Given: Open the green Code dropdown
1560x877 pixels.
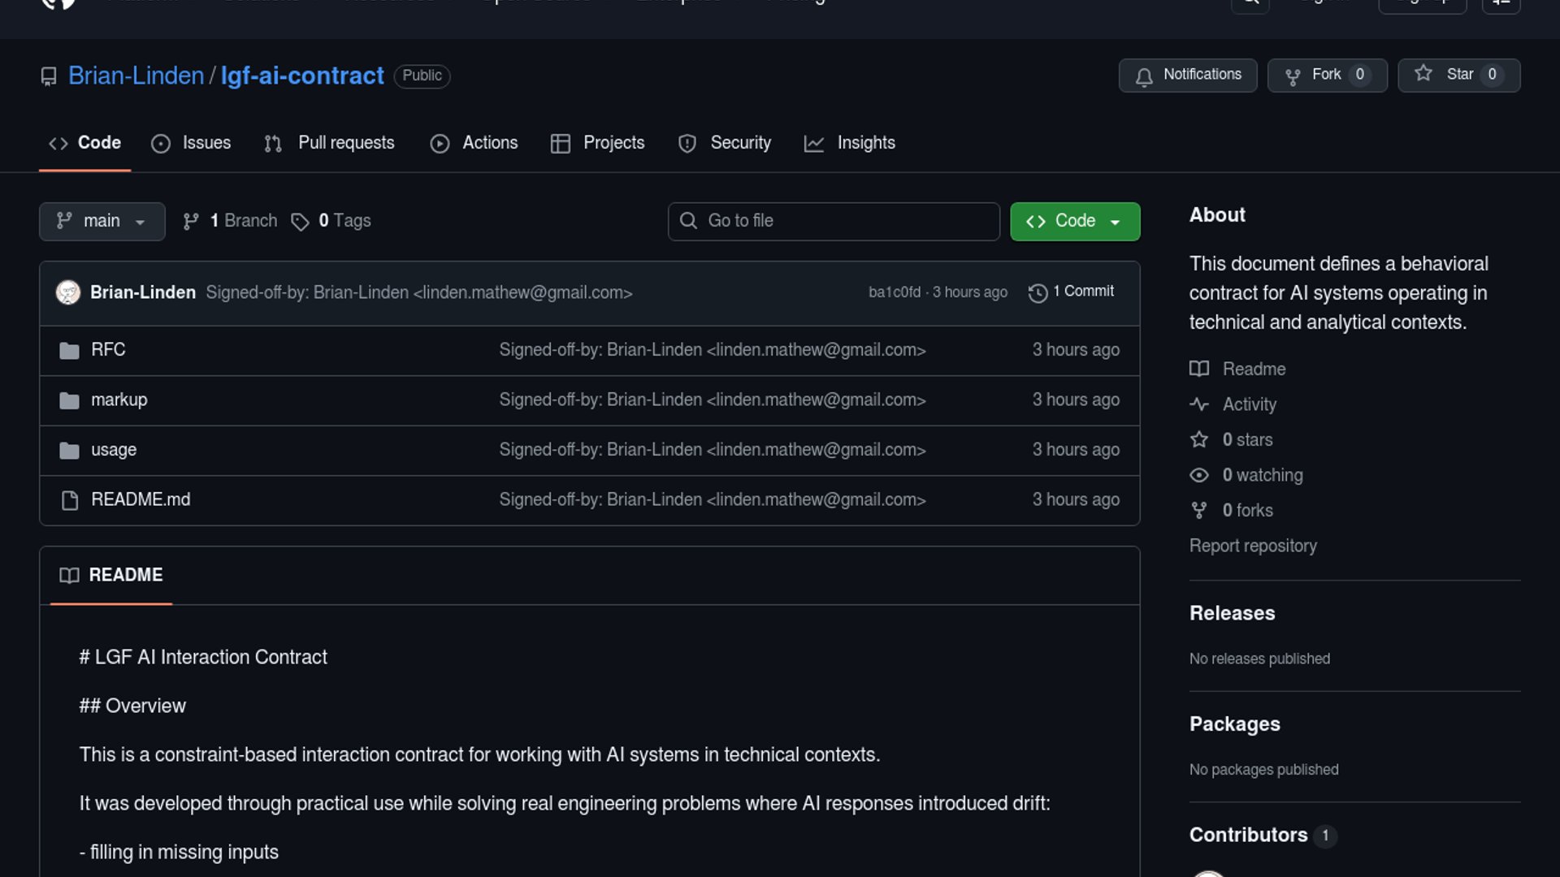Looking at the screenshot, I should click(1074, 221).
